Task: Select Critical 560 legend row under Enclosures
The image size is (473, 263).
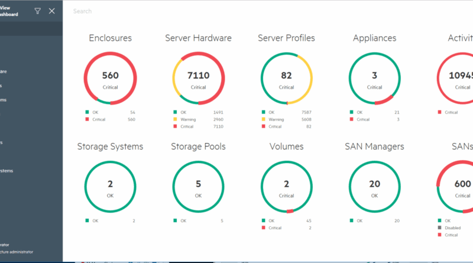Action: coord(111,119)
